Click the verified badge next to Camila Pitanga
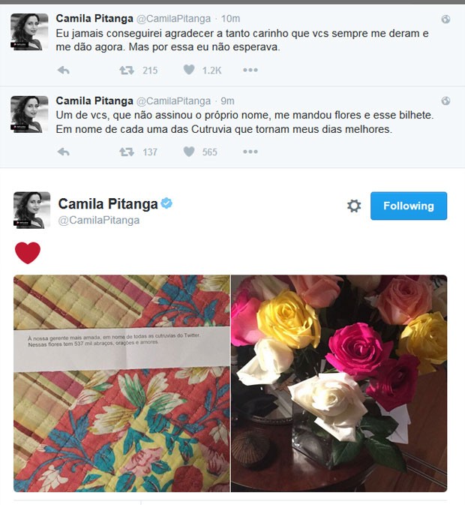 (166, 203)
